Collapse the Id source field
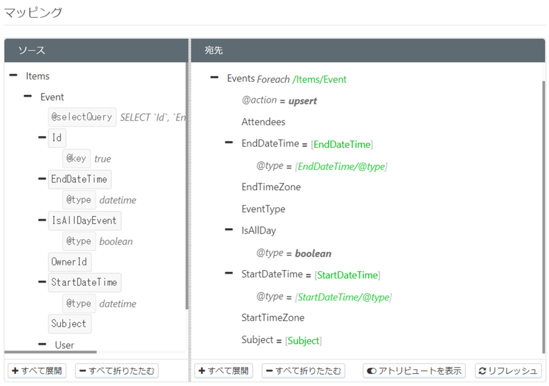The image size is (549, 386). pyautogui.click(x=43, y=137)
